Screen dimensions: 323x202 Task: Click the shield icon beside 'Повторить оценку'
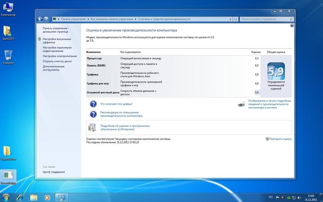click(x=267, y=139)
